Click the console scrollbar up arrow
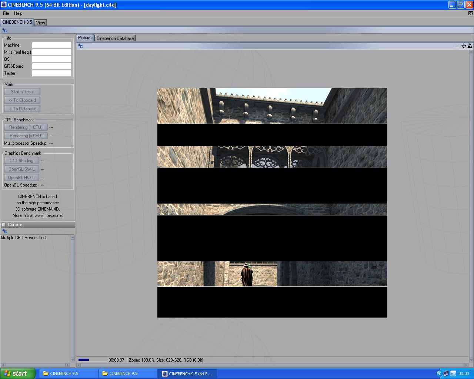 pos(73,238)
